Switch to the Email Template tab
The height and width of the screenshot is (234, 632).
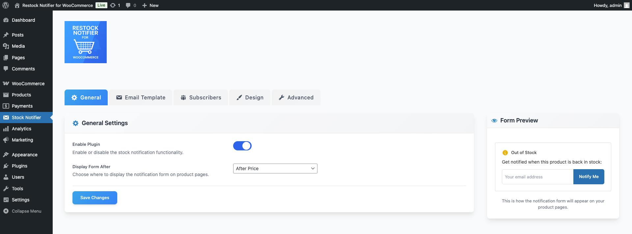pos(141,97)
